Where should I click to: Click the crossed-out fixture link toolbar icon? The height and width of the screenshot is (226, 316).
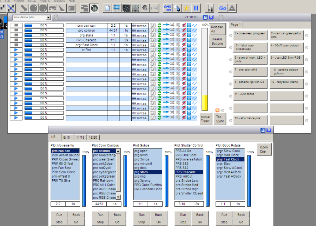11,8
